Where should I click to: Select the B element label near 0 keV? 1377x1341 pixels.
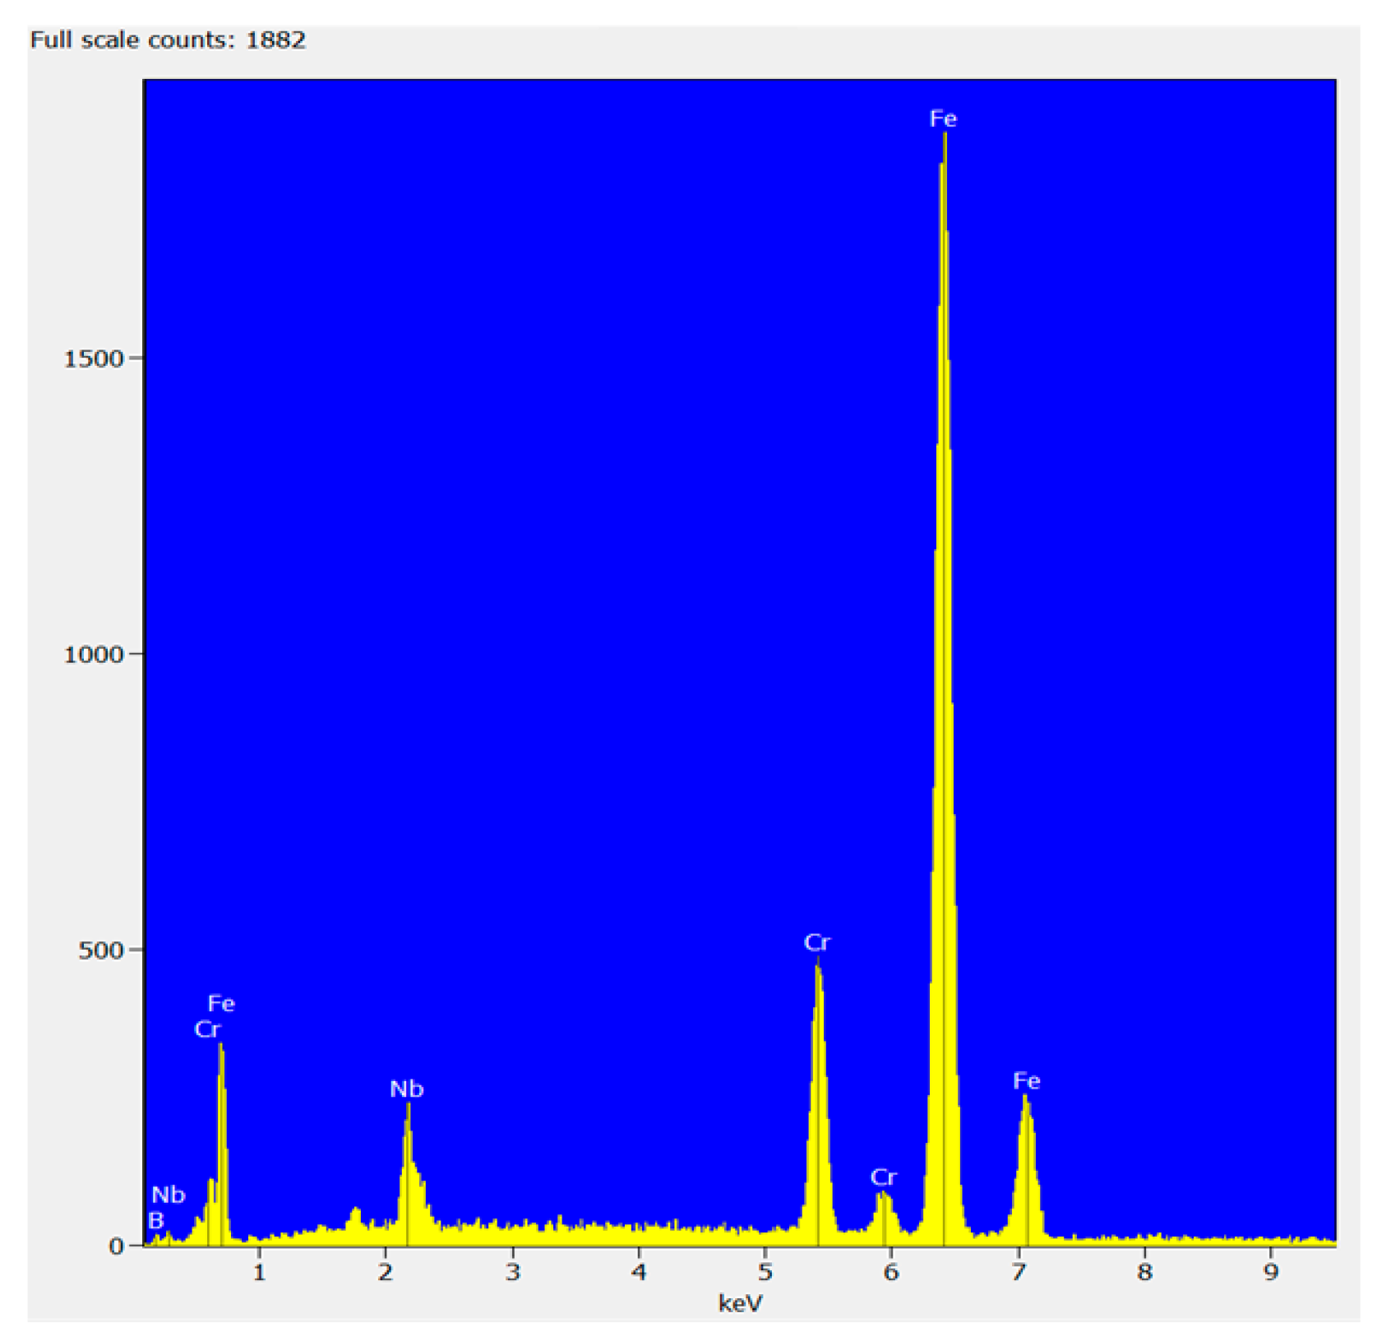pos(156,1220)
